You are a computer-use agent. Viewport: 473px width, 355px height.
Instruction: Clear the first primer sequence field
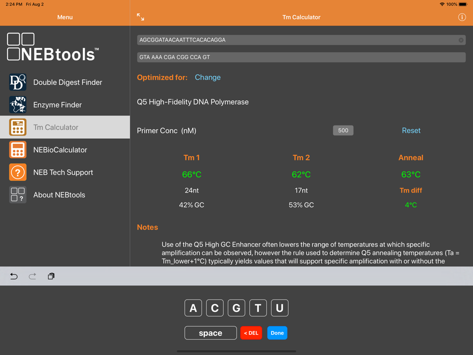[x=461, y=40]
